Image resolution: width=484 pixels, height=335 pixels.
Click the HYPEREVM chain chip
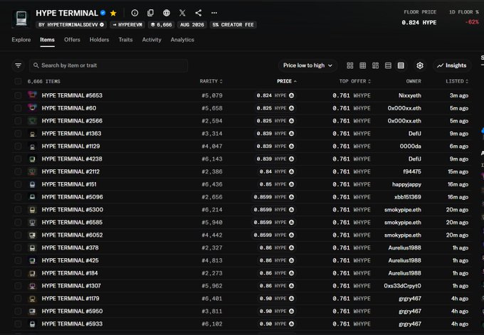(x=127, y=25)
